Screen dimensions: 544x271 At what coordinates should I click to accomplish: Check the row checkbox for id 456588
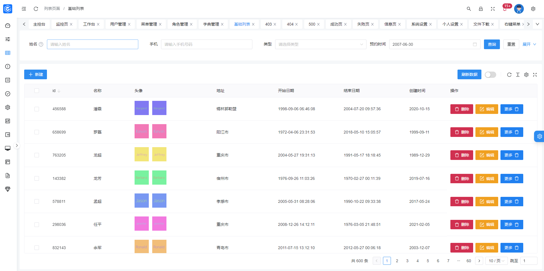[37, 109]
